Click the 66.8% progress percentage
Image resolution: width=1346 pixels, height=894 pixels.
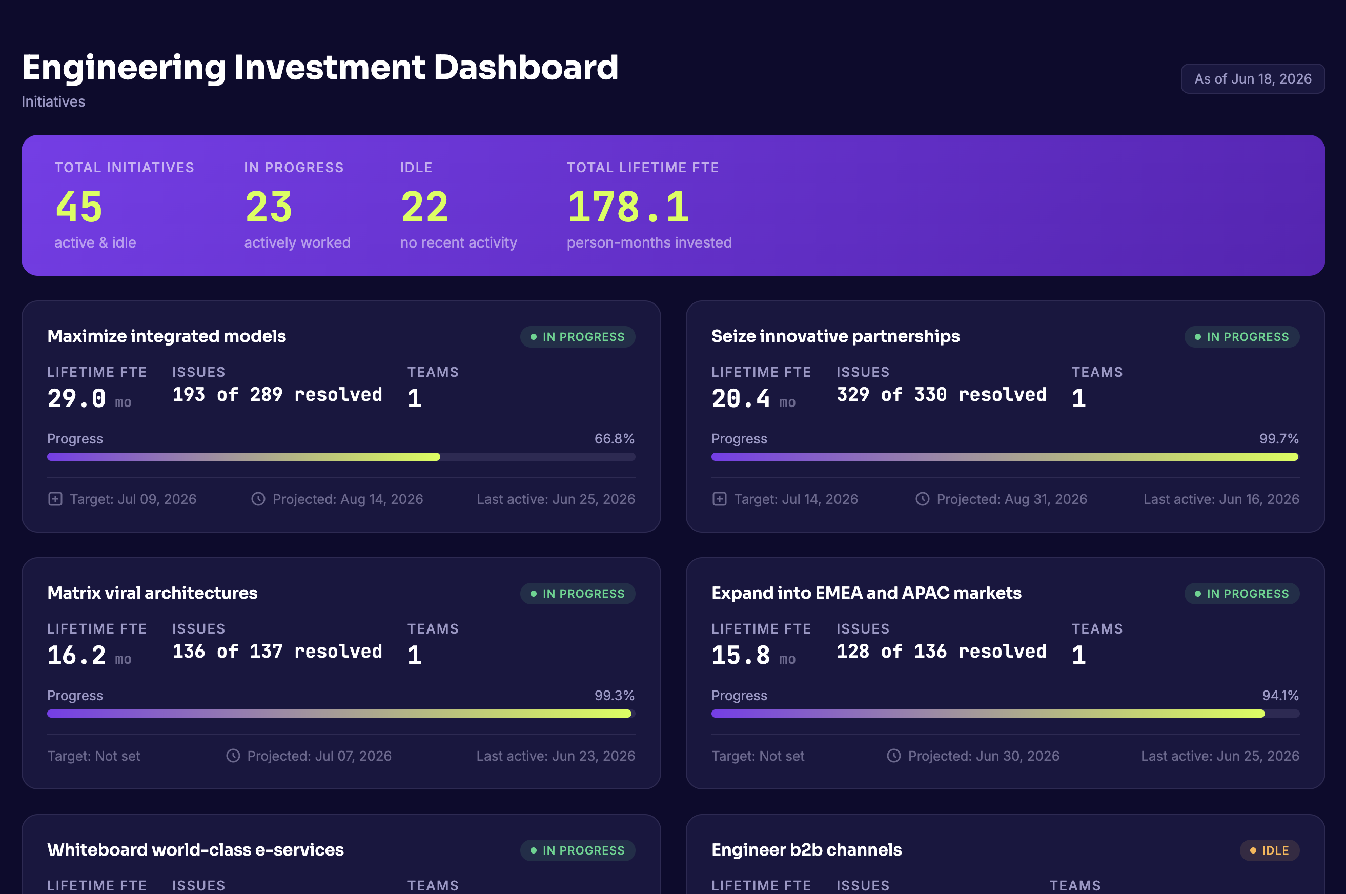(614, 438)
